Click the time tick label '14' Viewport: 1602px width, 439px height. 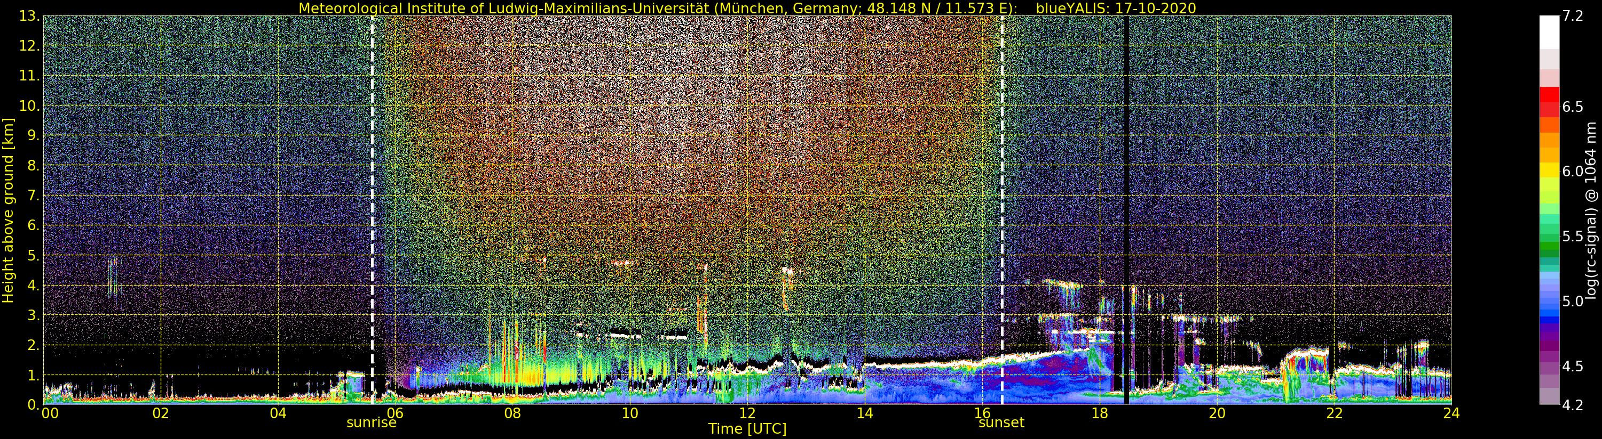pyautogui.click(x=864, y=413)
